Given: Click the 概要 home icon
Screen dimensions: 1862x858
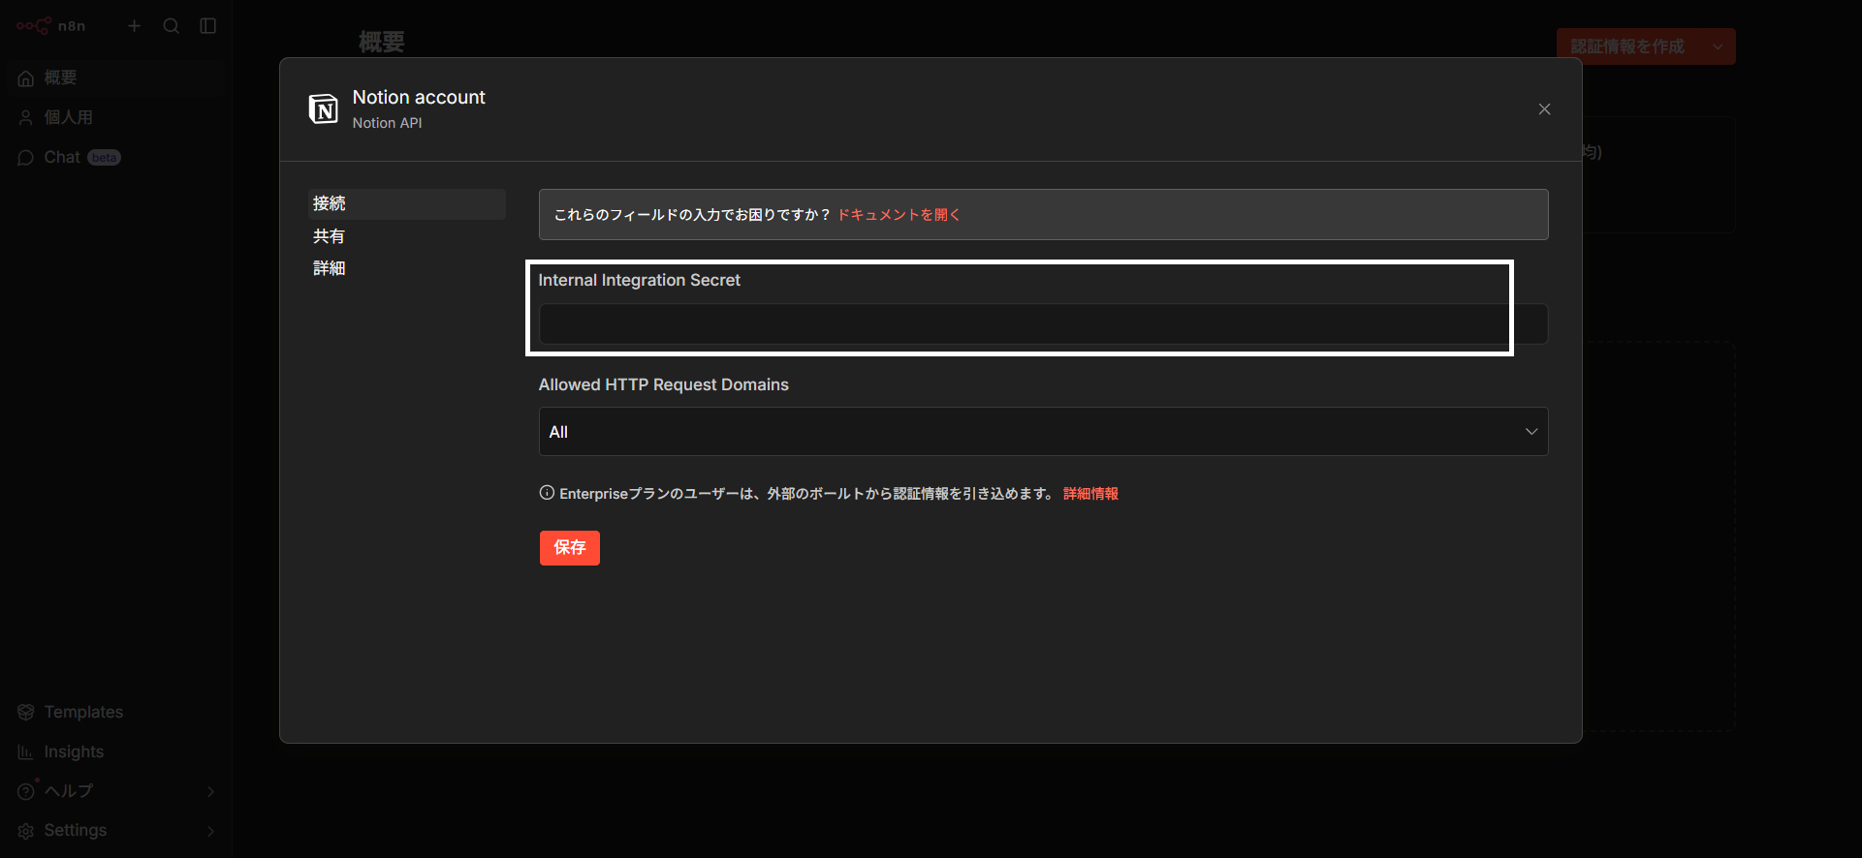Looking at the screenshot, I should click(x=26, y=78).
